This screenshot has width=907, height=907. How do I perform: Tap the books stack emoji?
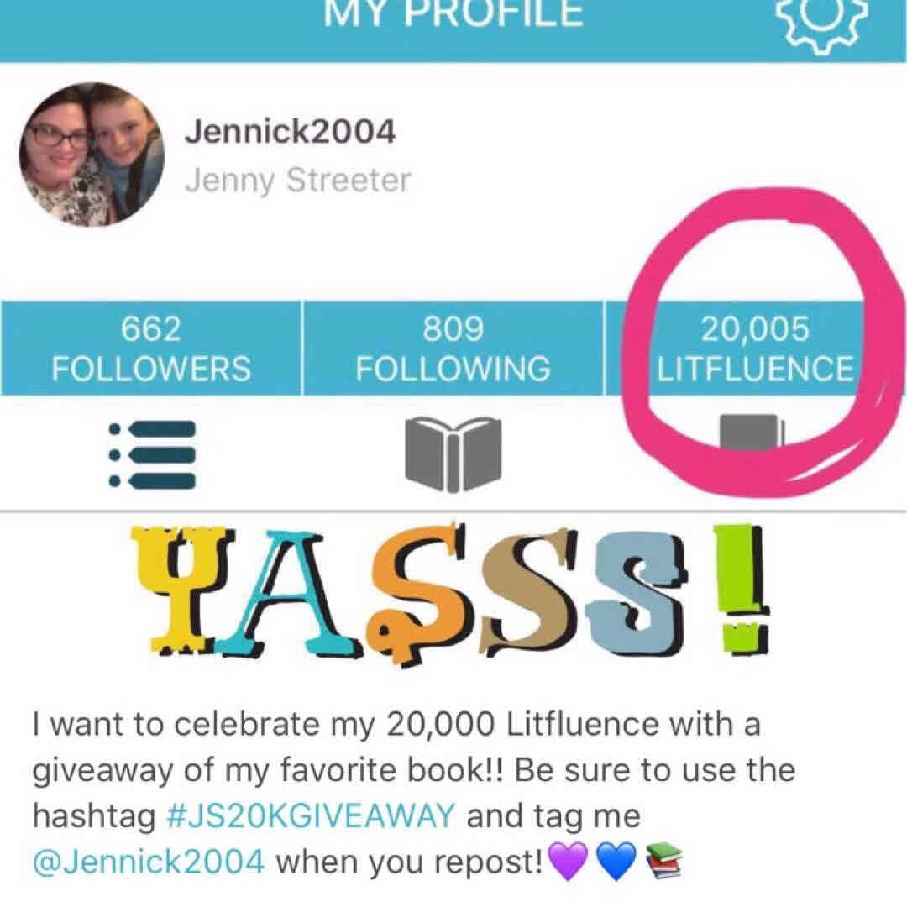[x=663, y=861]
